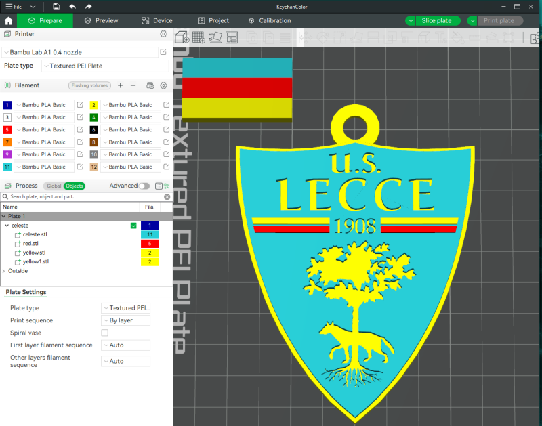Viewport: 542px width, 426px height.
Task: Click the Add object cube icon
Action: [182, 37]
